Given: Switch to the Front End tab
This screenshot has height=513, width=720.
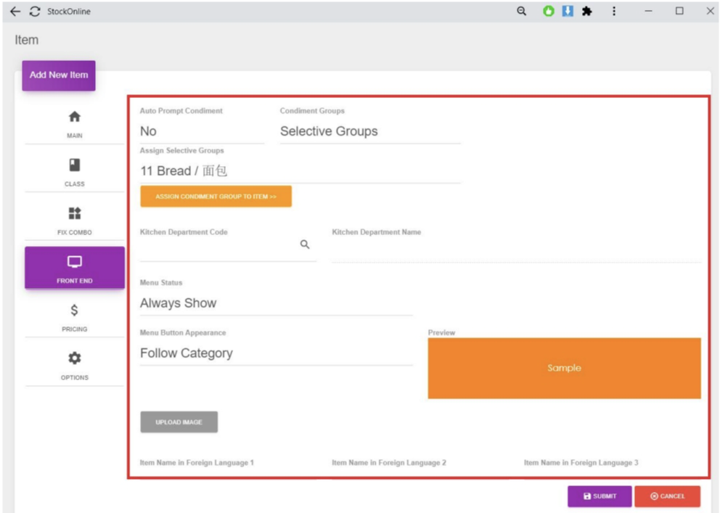Looking at the screenshot, I should [74, 268].
